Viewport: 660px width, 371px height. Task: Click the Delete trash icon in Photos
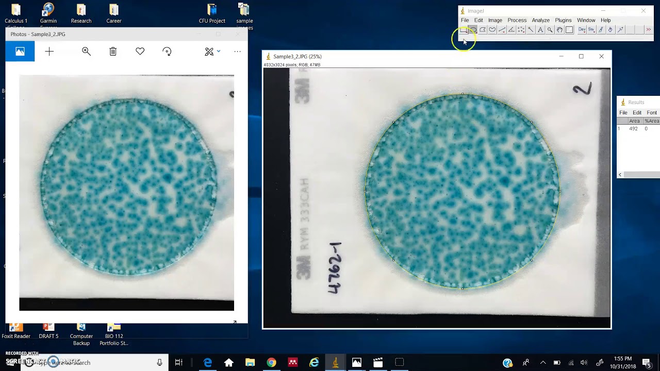[x=113, y=52]
